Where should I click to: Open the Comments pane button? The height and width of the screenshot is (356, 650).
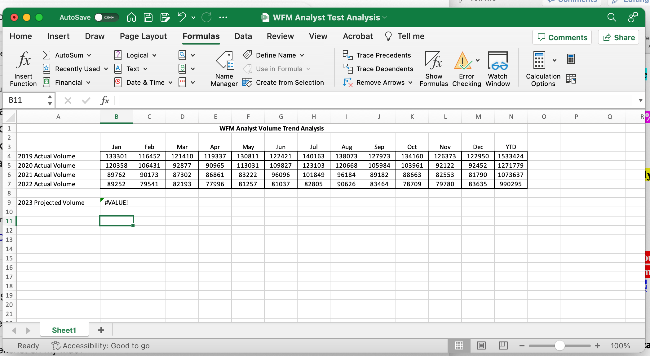562,37
